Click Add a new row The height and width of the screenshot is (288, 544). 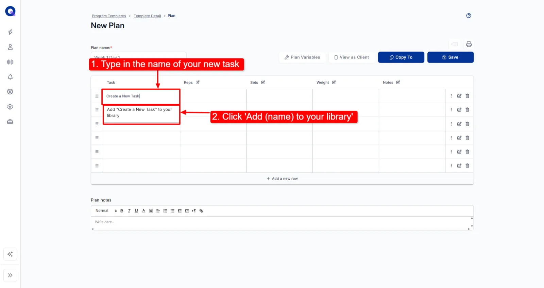pos(282,179)
